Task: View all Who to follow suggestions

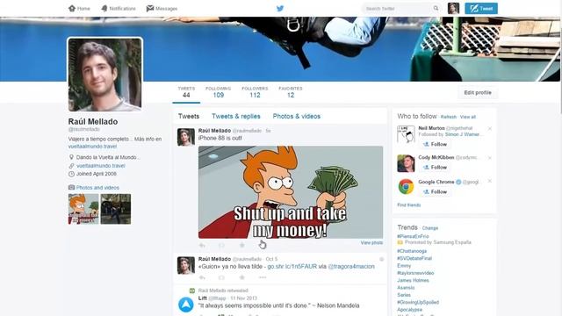Action: click(x=468, y=117)
